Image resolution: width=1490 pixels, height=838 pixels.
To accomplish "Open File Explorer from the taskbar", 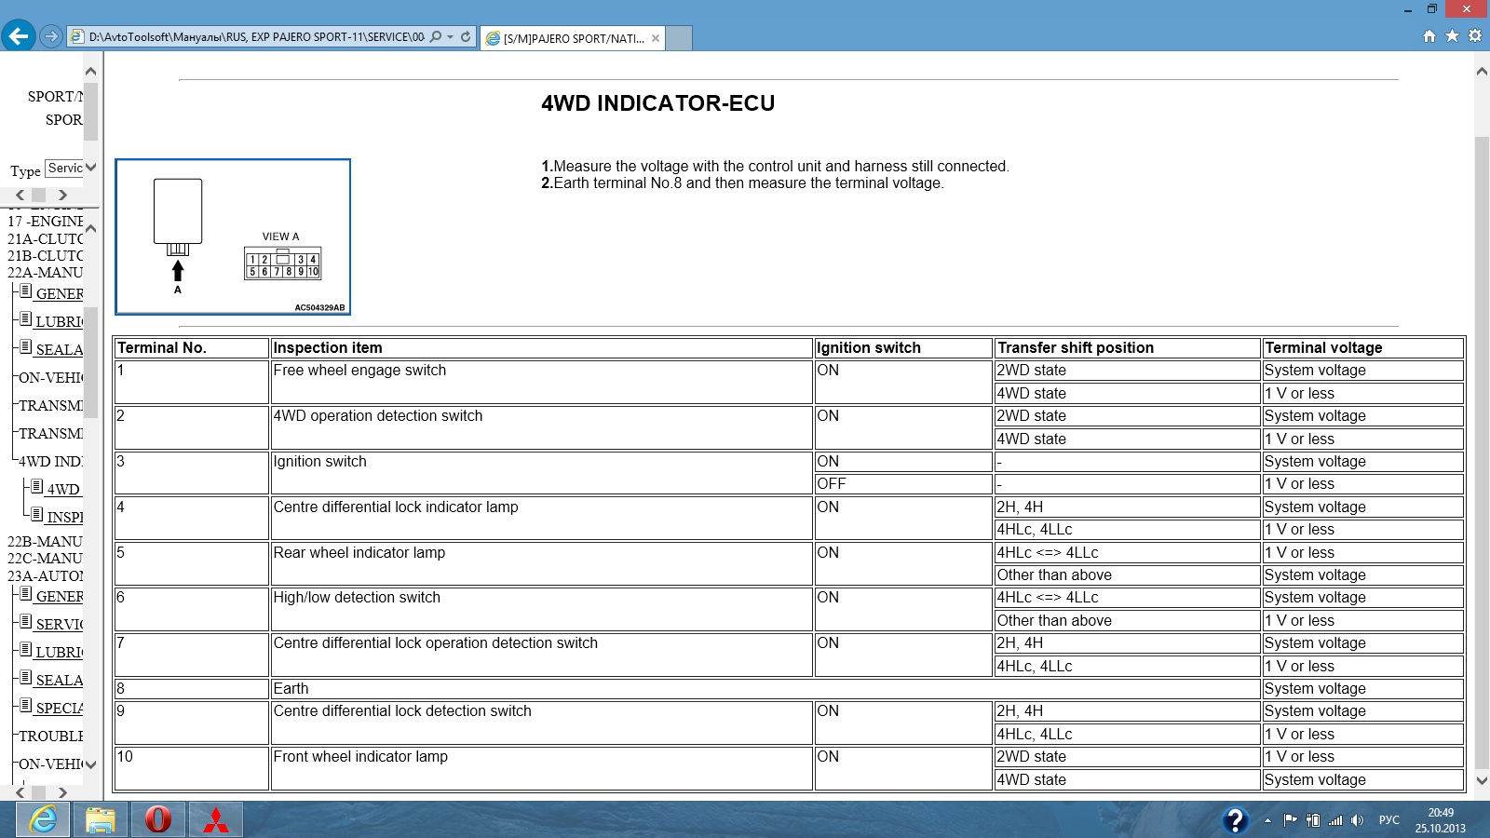I will 101,819.
